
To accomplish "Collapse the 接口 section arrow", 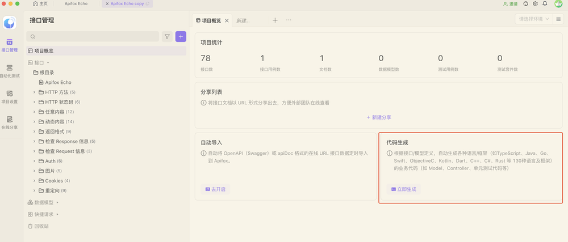I will [x=48, y=62].
